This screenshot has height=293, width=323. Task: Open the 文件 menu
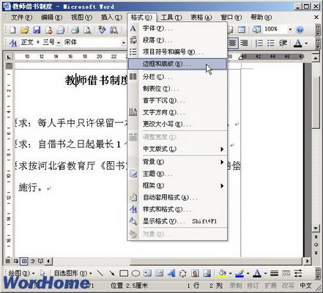[x=21, y=18]
